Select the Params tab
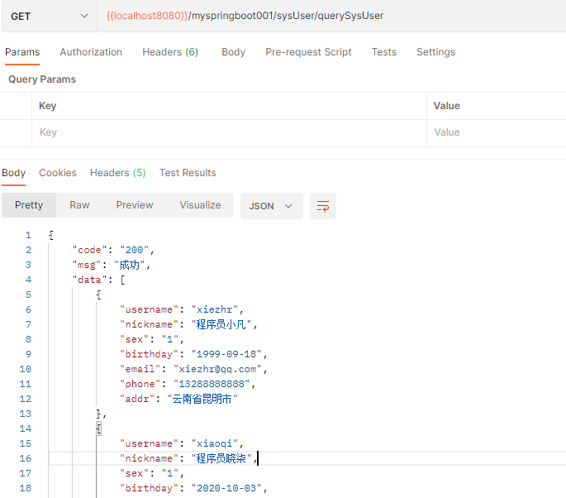The width and height of the screenshot is (566, 498). (x=22, y=52)
